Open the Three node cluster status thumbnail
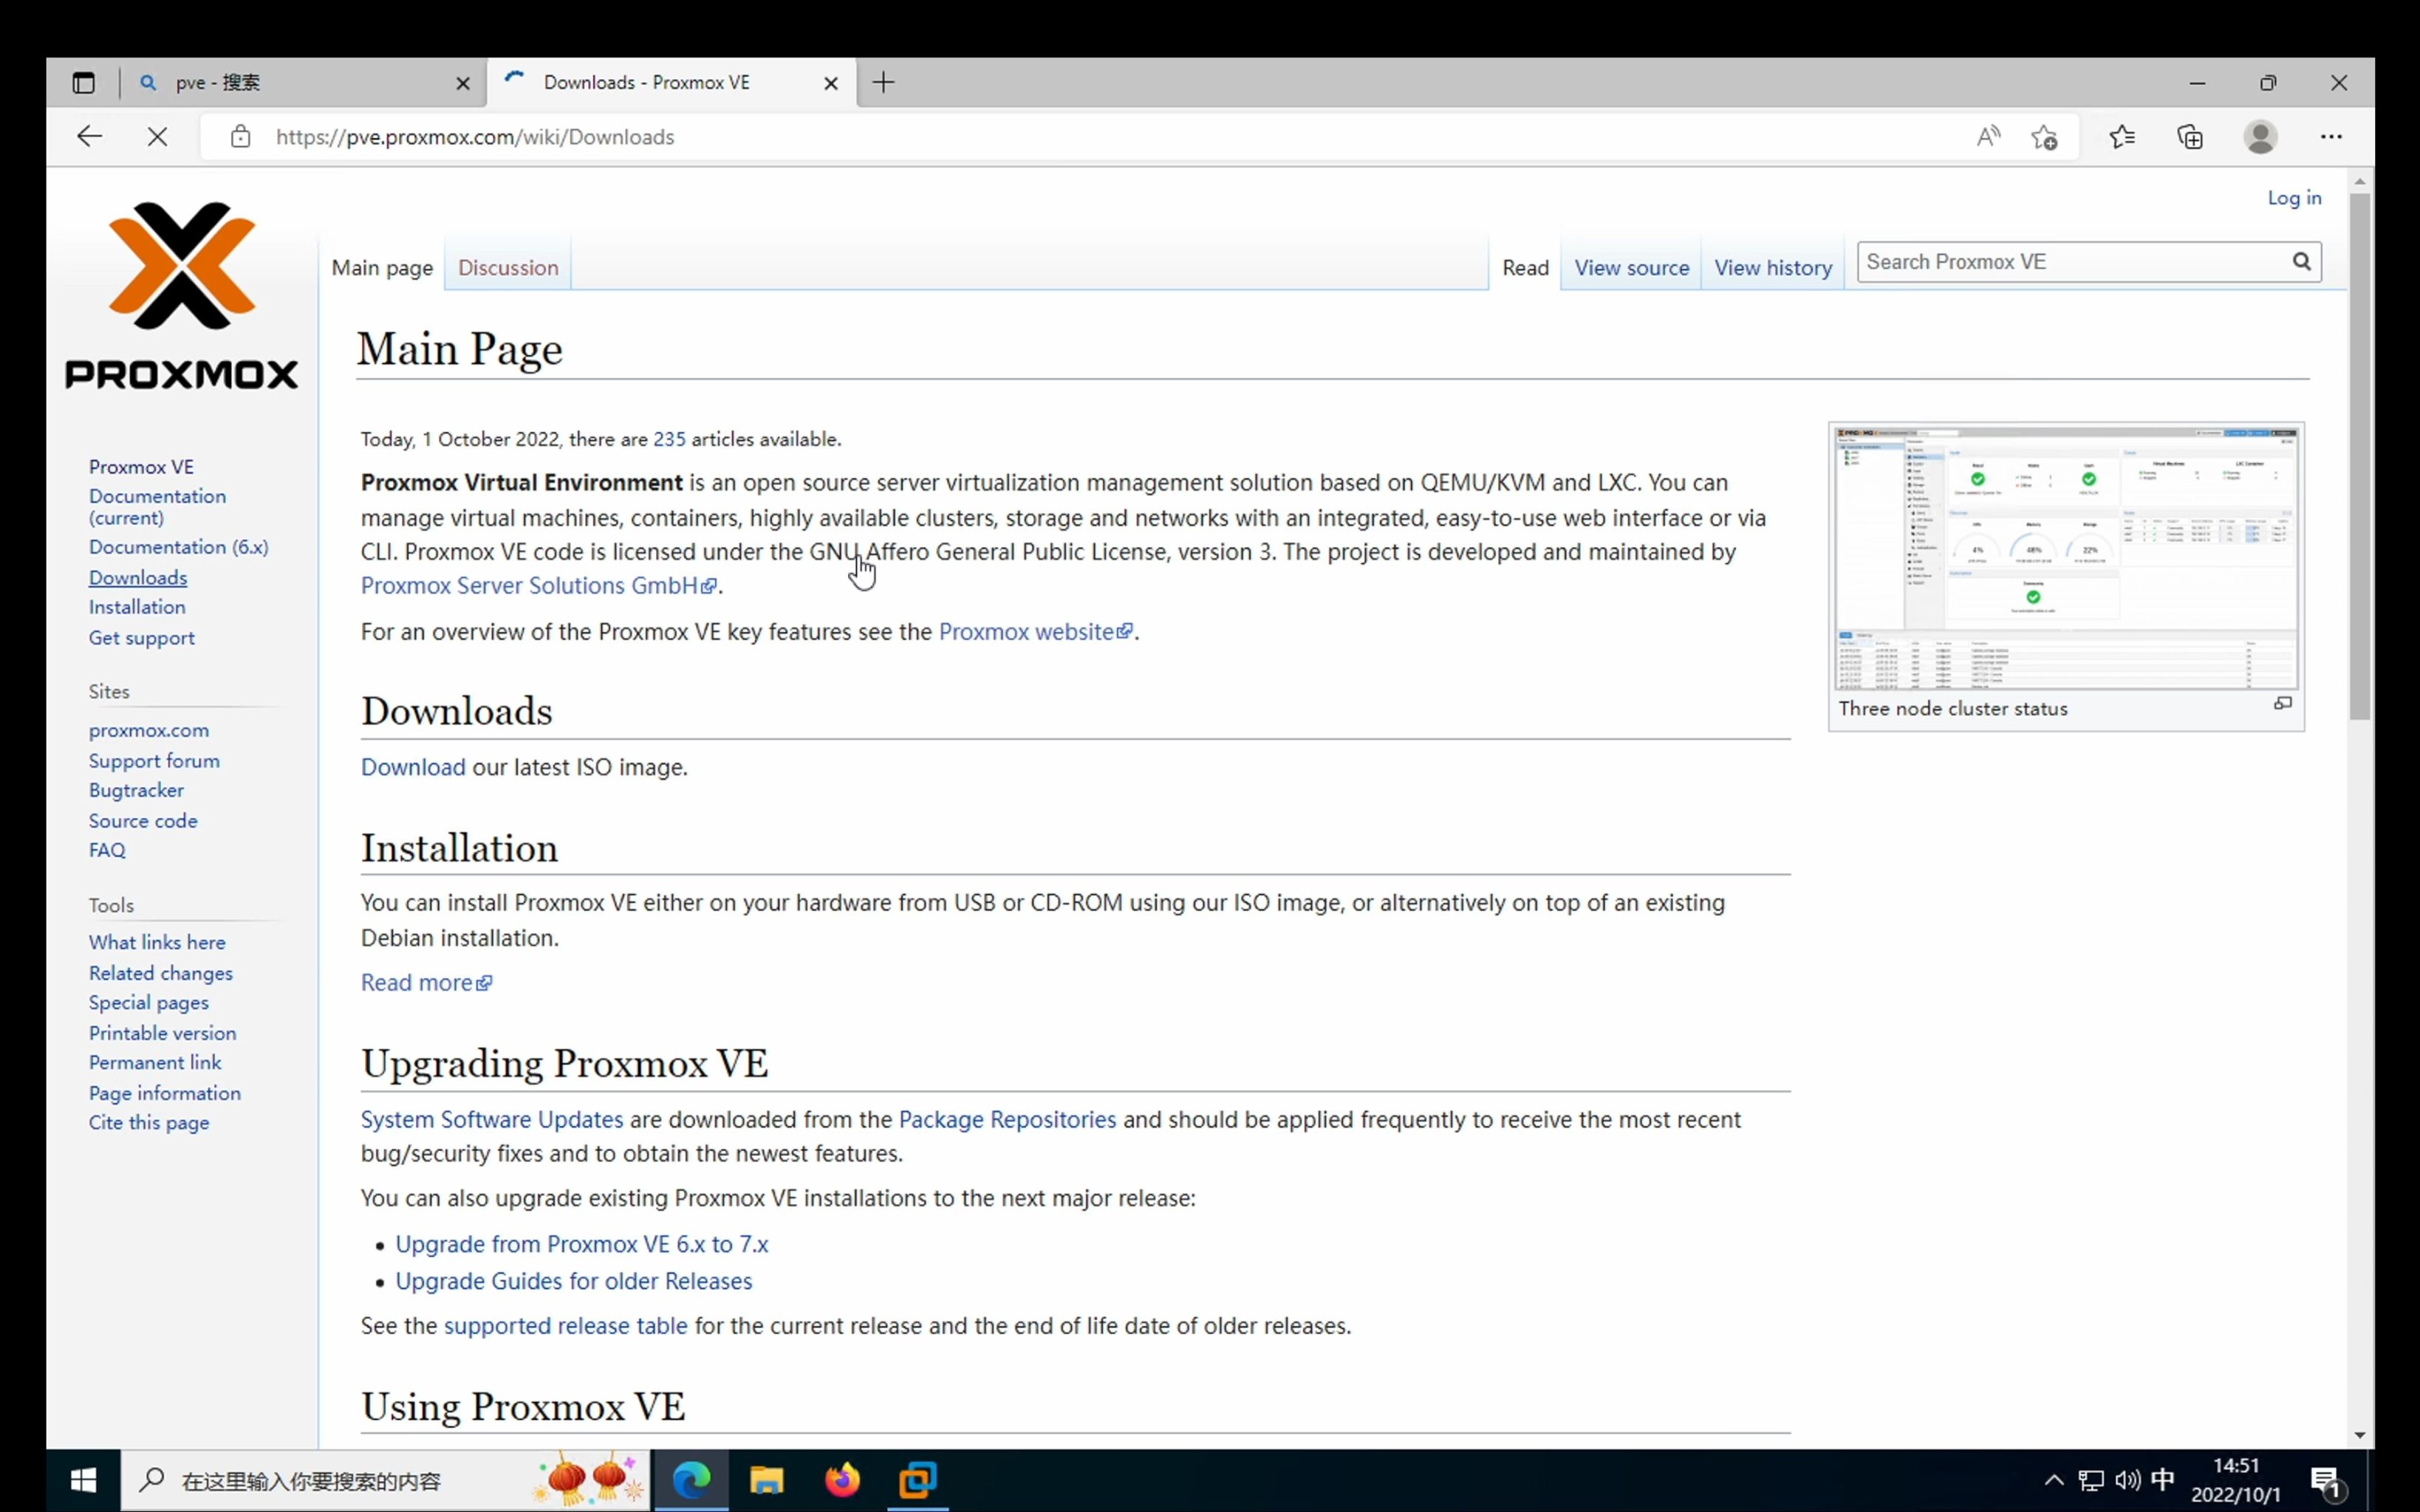The height and width of the screenshot is (1512, 2420). 2066,558
